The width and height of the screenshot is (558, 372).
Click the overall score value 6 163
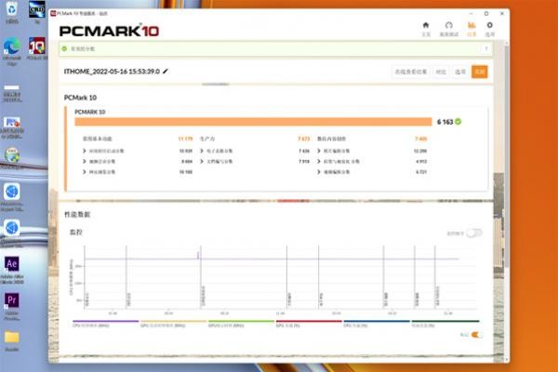(x=445, y=122)
